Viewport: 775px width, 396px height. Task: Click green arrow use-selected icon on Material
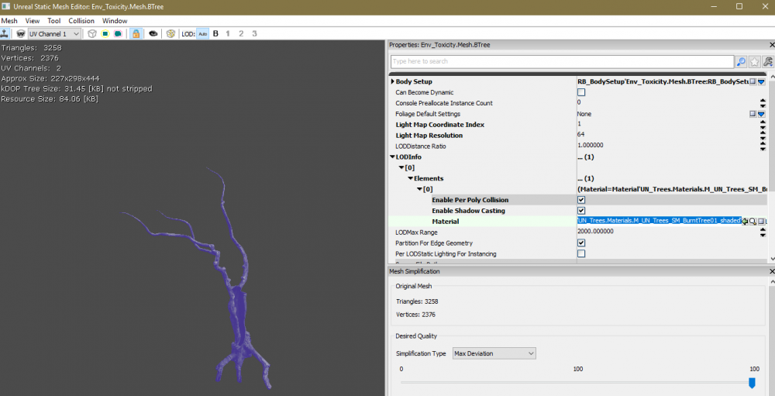point(745,222)
